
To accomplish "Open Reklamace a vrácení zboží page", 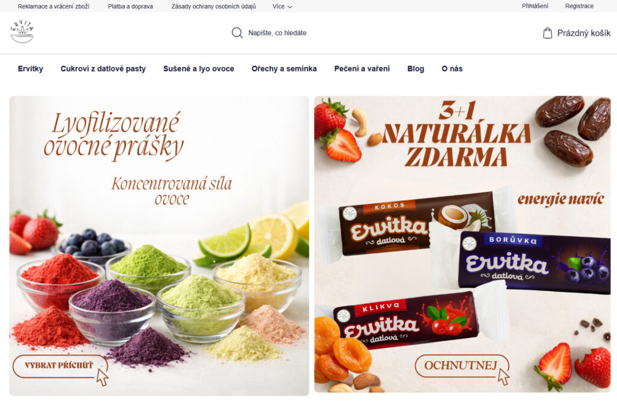I will click(x=54, y=6).
